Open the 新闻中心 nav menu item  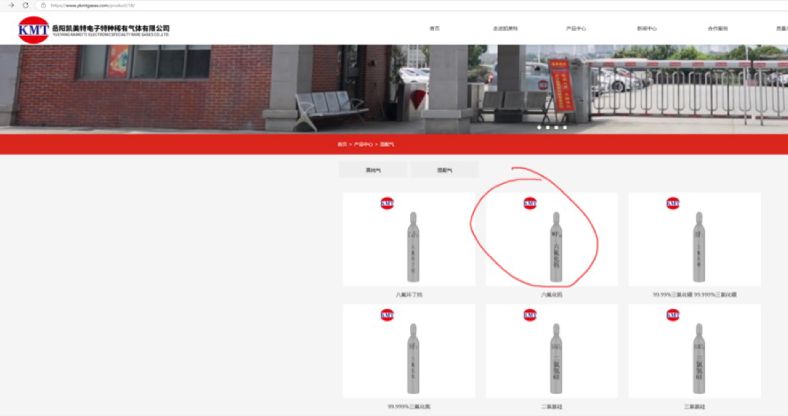coord(647,28)
